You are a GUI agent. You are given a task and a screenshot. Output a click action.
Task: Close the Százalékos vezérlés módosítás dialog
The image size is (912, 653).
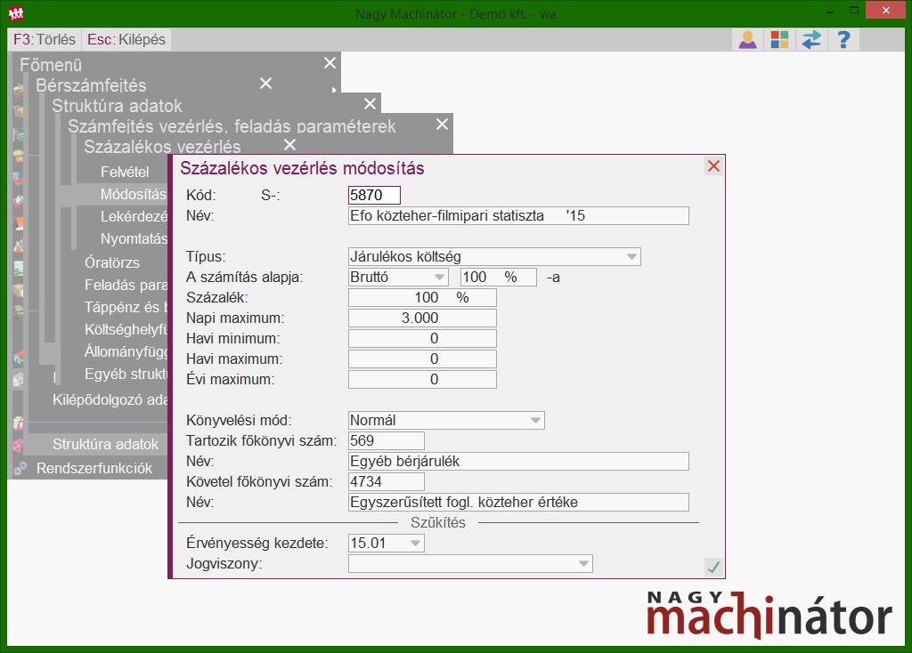pos(713,166)
